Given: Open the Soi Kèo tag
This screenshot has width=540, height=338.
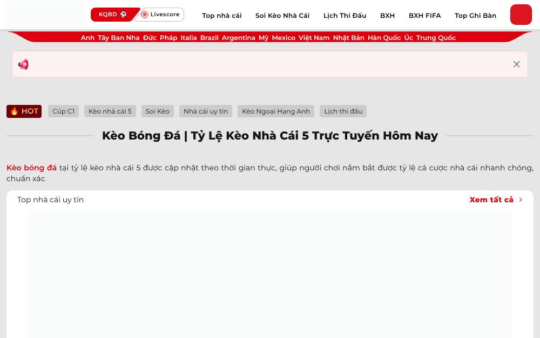Looking at the screenshot, I should (157, 111).
